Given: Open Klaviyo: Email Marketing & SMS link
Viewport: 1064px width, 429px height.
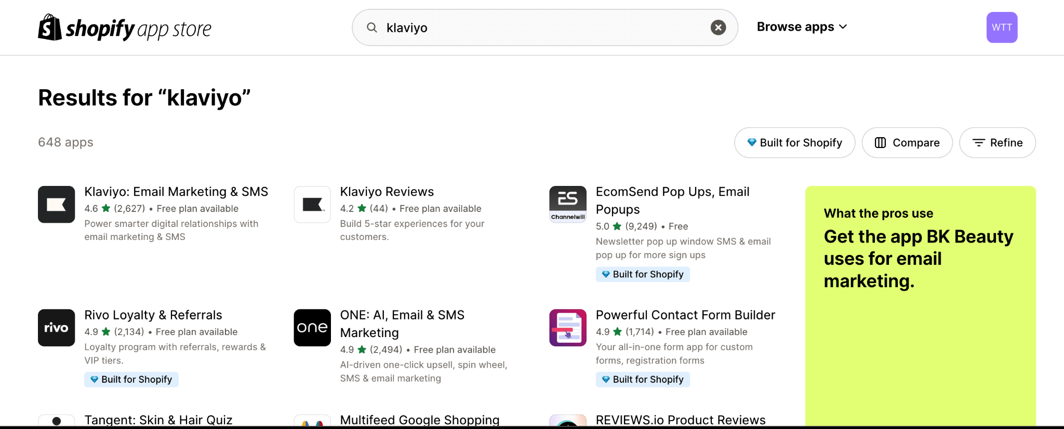Looking at the screenshot, I should (176, 192).
